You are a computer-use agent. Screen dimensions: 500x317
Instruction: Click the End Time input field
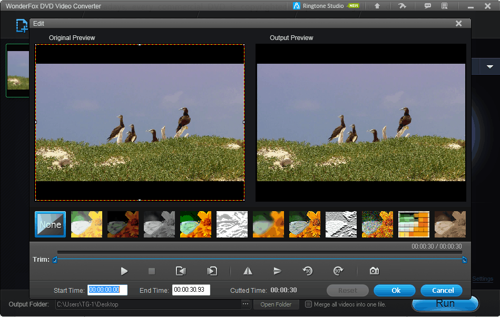[191, 290]
